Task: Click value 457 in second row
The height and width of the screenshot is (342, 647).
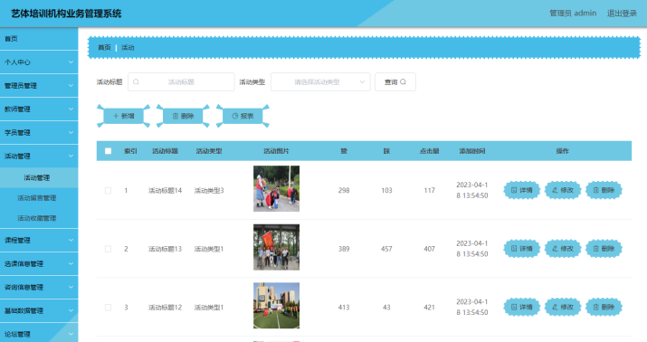Action: (386, 249)
